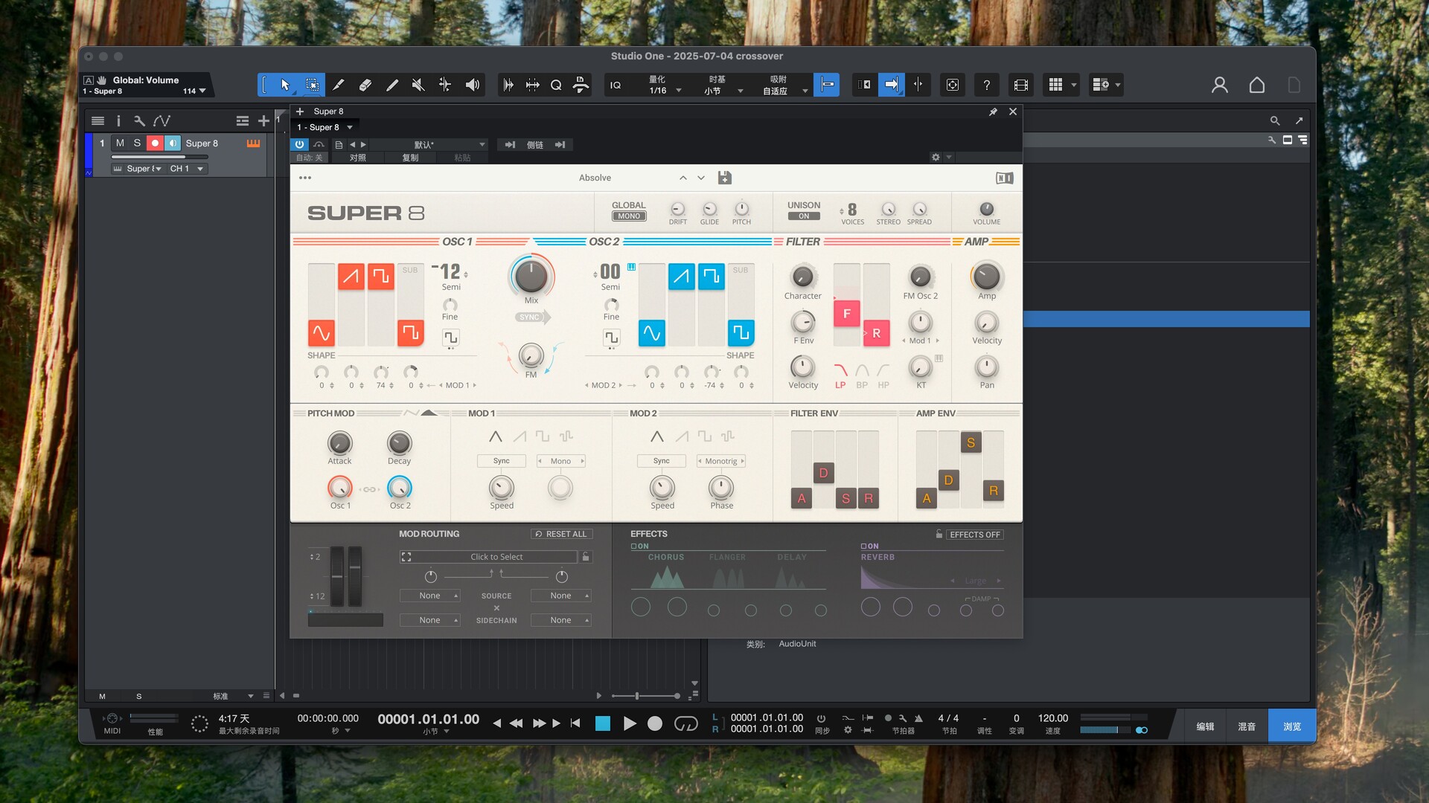The image size is (1429, 803).
Task: Open Super 8 plugin menu dots
Action: pyautogui.click(x=305, y=178)
